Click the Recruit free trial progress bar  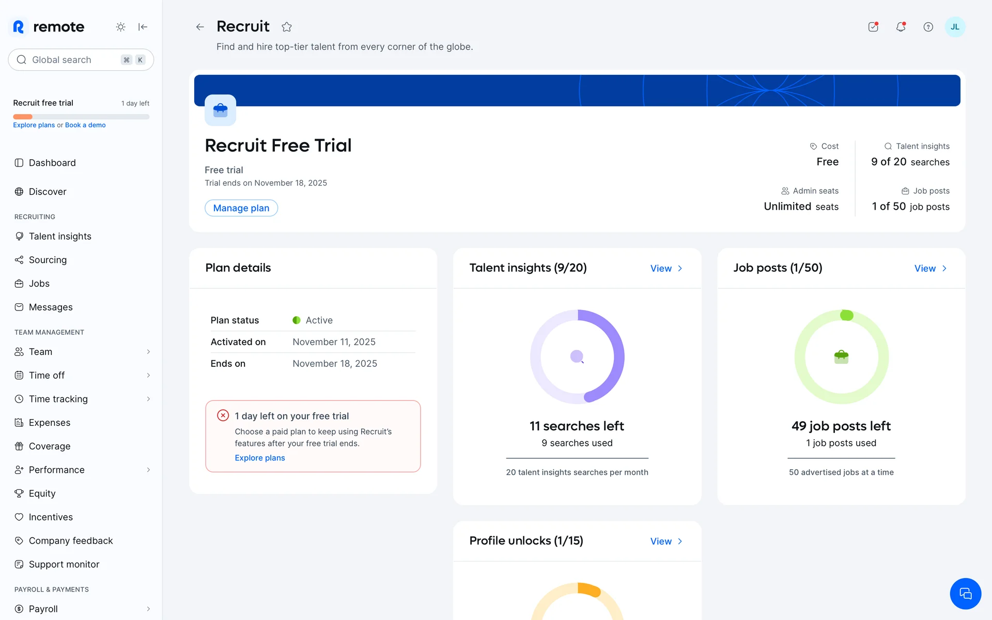tap(81, 117)
